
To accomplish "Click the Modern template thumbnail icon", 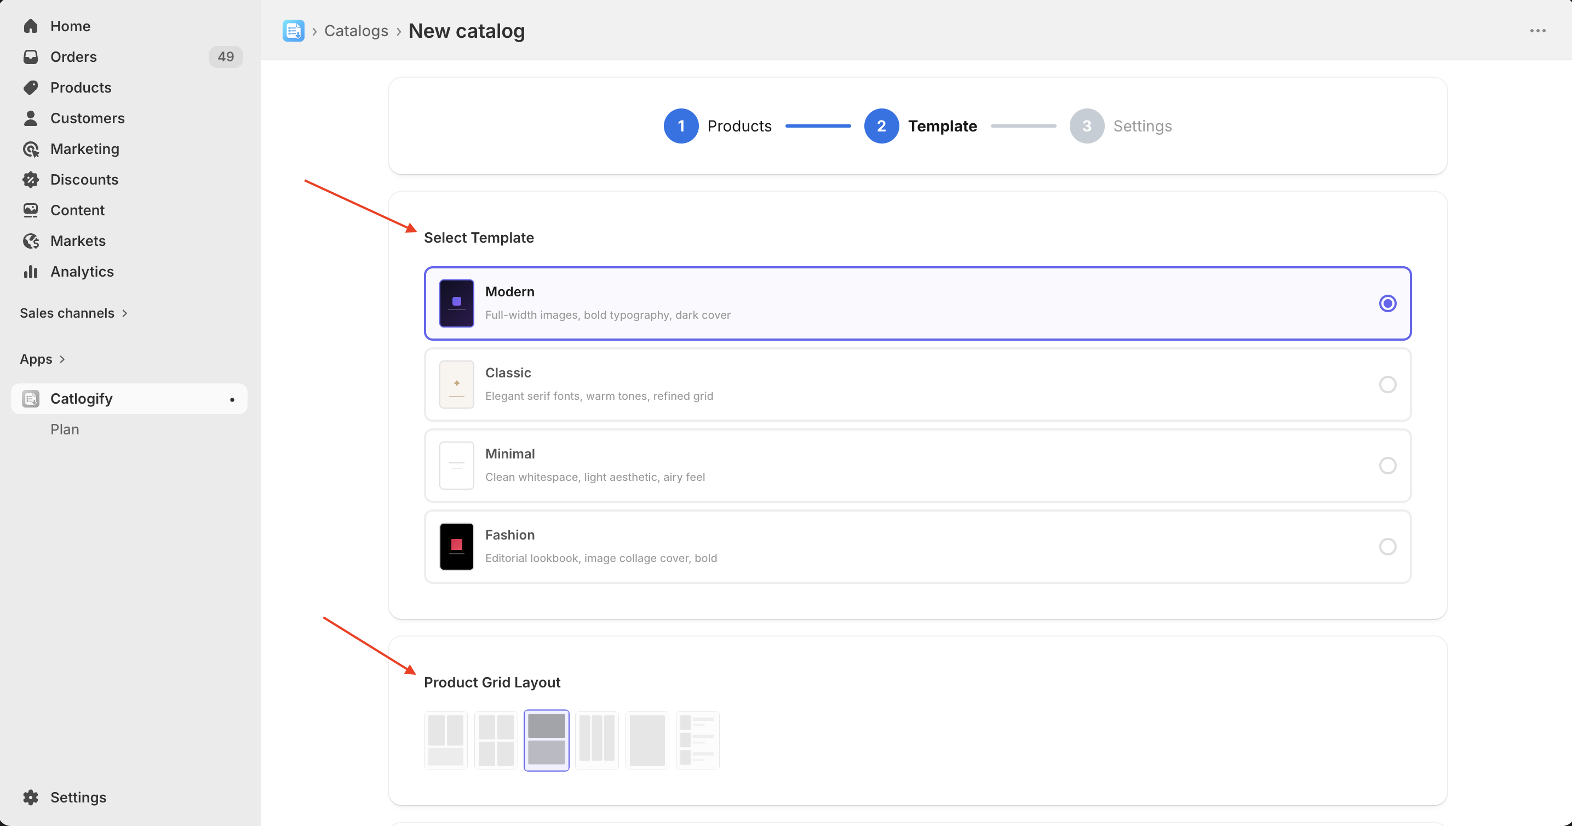I will (456, 303).
